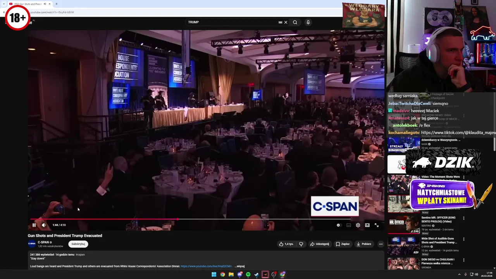Viewport: 496px width, 279px height.
Task: Open the clock showing 17:46
Action: pyautogui.click(x=487, y=274)
